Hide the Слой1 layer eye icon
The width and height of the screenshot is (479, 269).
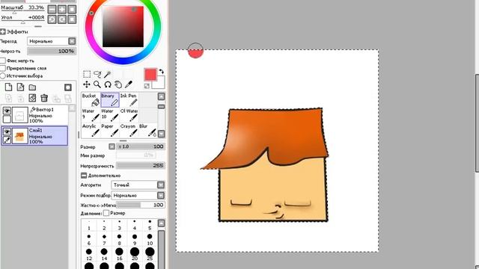(7, 132)
